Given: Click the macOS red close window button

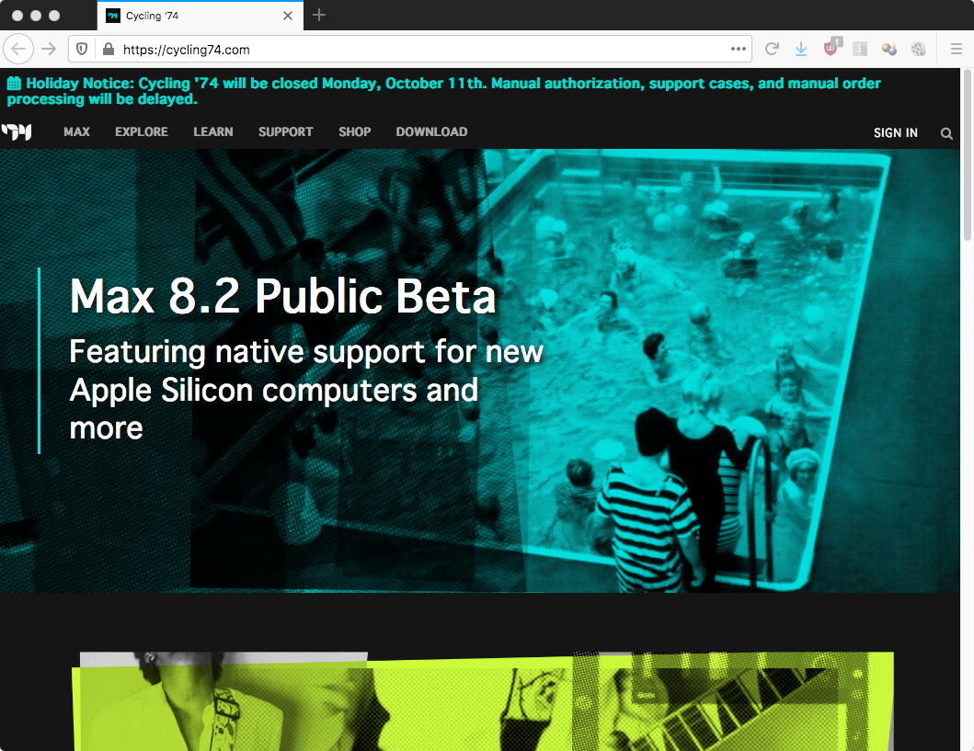Looking at the screenshot, I should point(17,16).
